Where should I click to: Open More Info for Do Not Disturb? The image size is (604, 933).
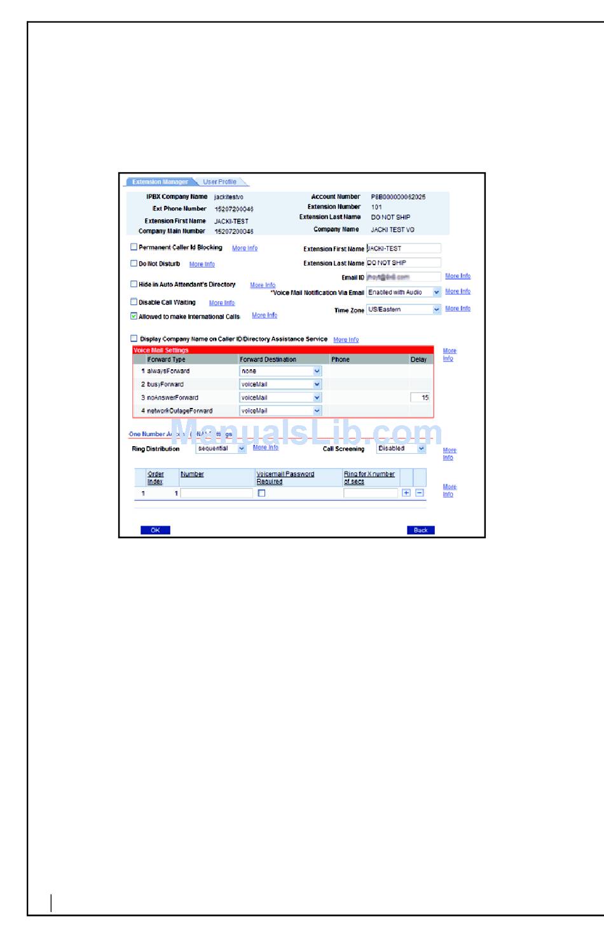[x=202, y=264]
